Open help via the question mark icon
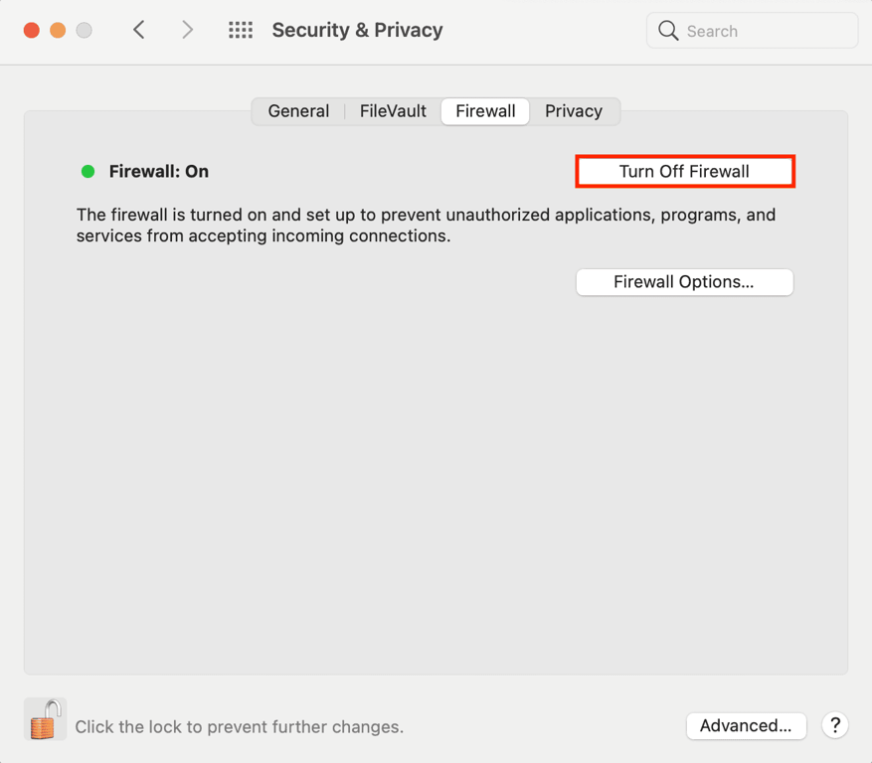This screenshot has width=872, height=763. (x=834, y=725)
